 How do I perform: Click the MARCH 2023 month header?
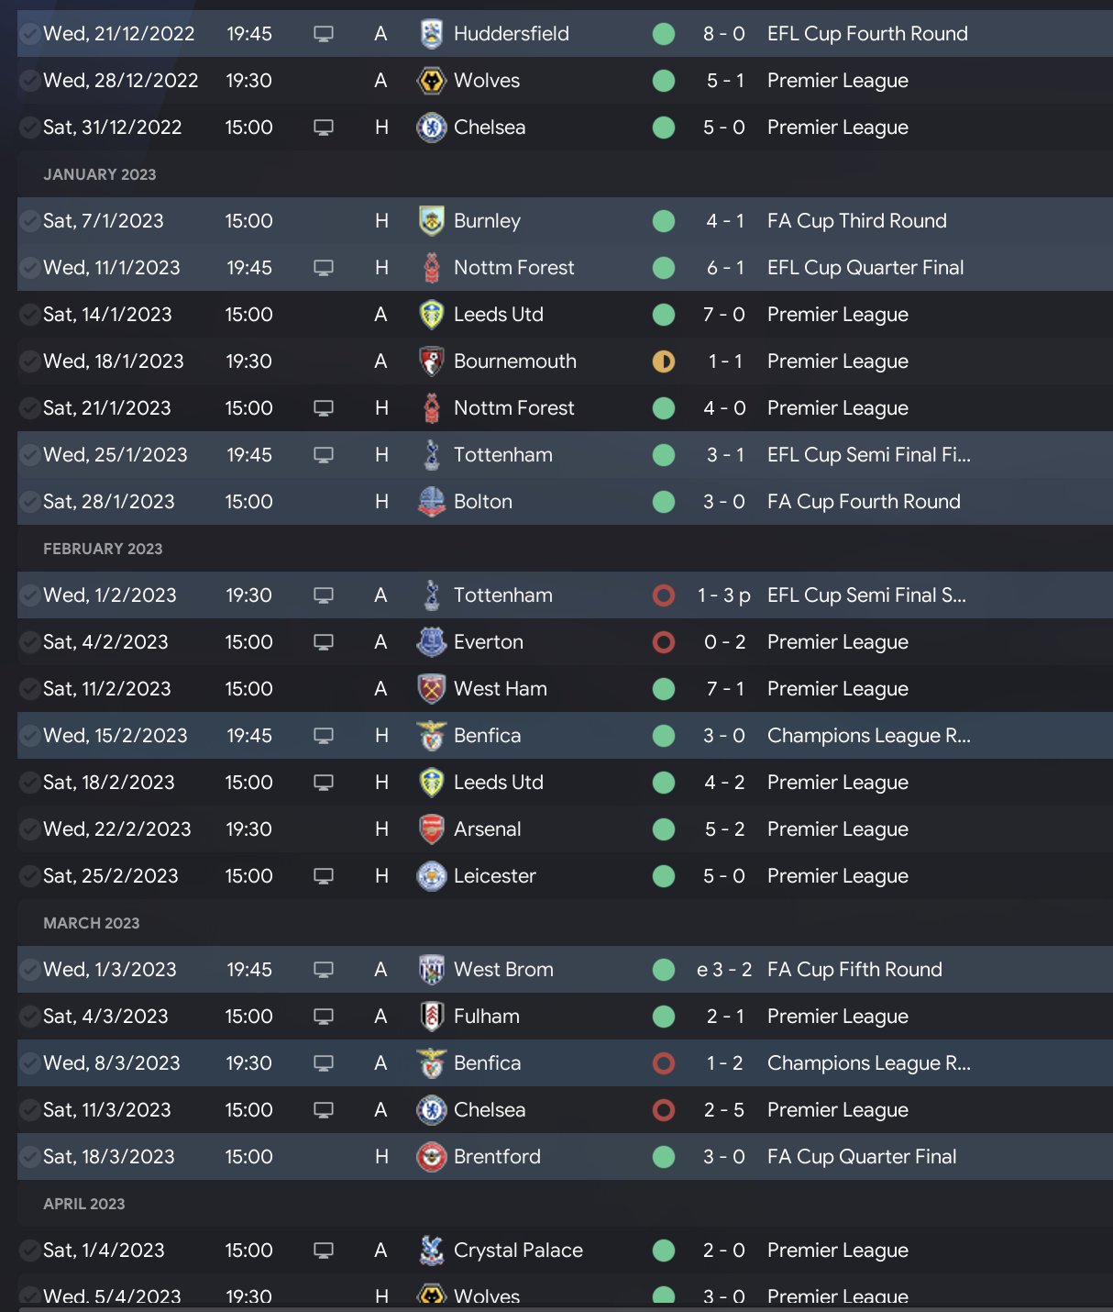click(92, 923)
